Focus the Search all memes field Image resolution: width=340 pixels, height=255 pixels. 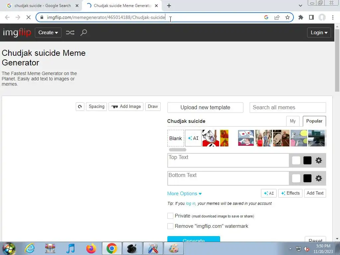288,107
